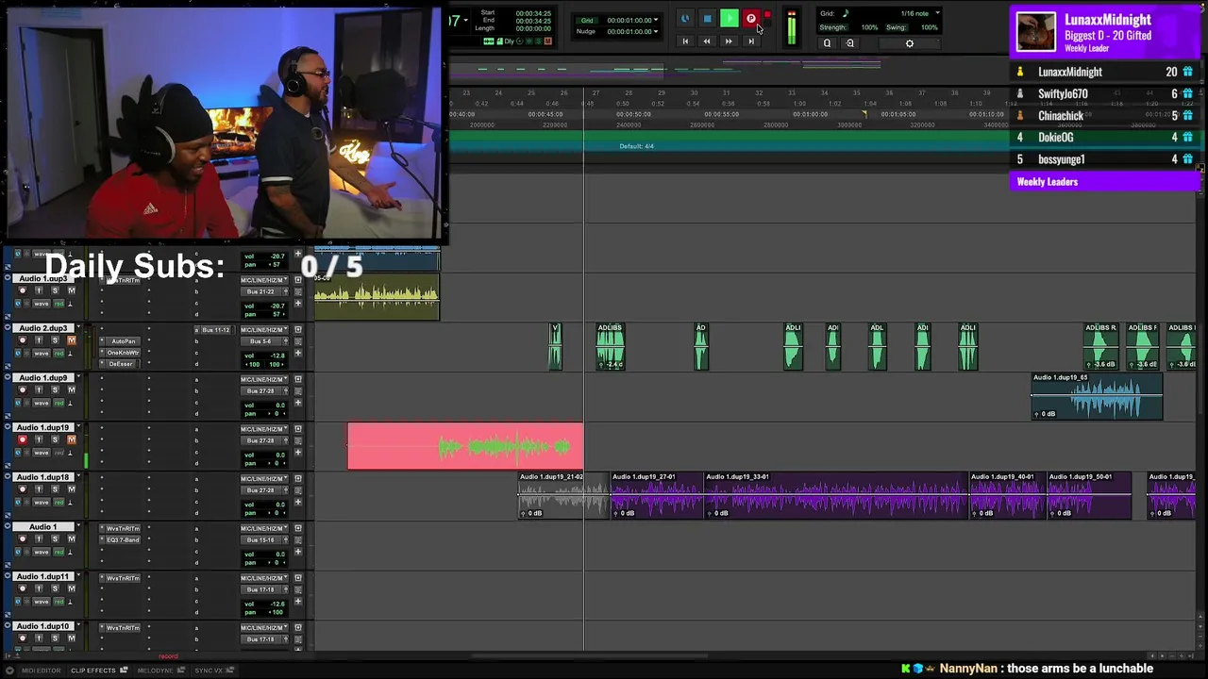Switch to the Clip Effects tab
Image resolution: width=1208 pixels, height=679 pixels.
pyautogui.click(x=93, y=671)
